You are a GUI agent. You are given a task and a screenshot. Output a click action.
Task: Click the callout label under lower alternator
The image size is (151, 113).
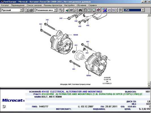click(89, 75)
